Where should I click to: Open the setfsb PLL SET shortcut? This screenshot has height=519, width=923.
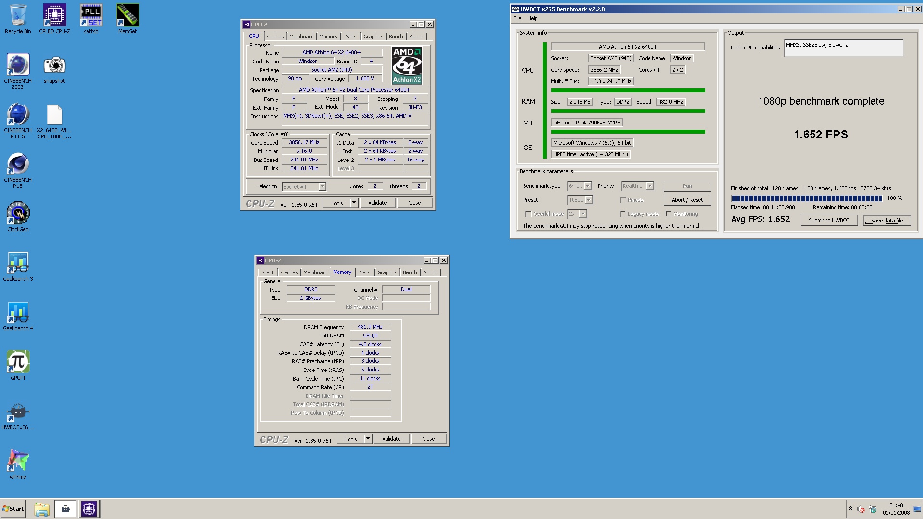[x=91, y=19]
